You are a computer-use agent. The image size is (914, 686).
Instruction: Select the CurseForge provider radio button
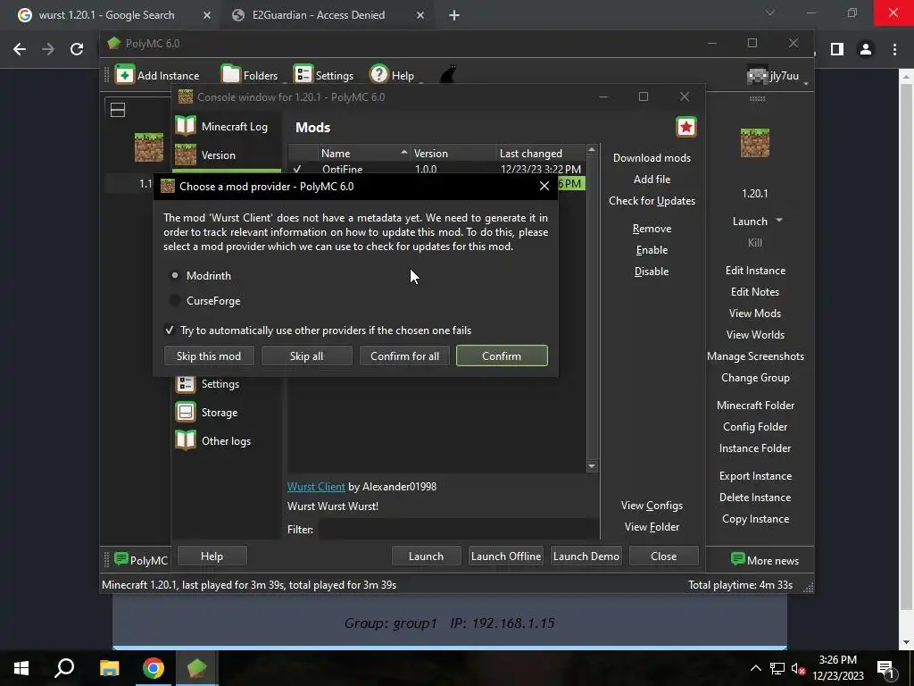point(174,300)
